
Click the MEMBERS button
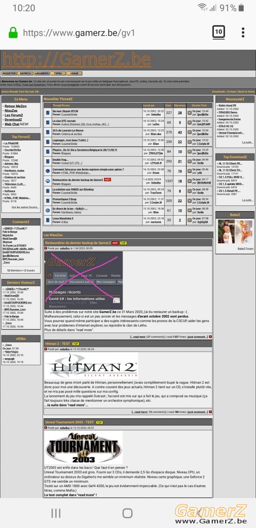(x=41, y=73)
